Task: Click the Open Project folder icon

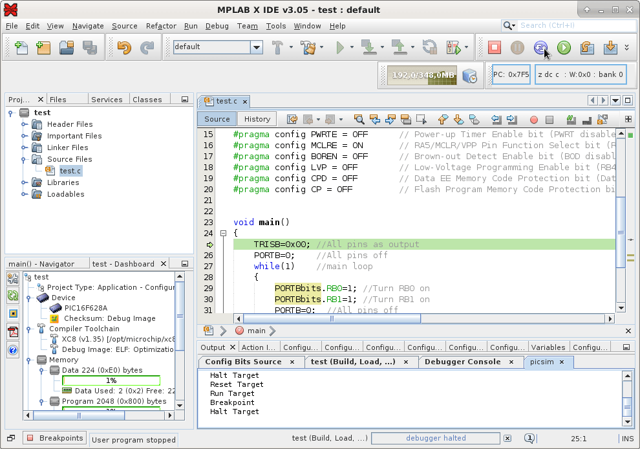Action: [x=67, y=47]
